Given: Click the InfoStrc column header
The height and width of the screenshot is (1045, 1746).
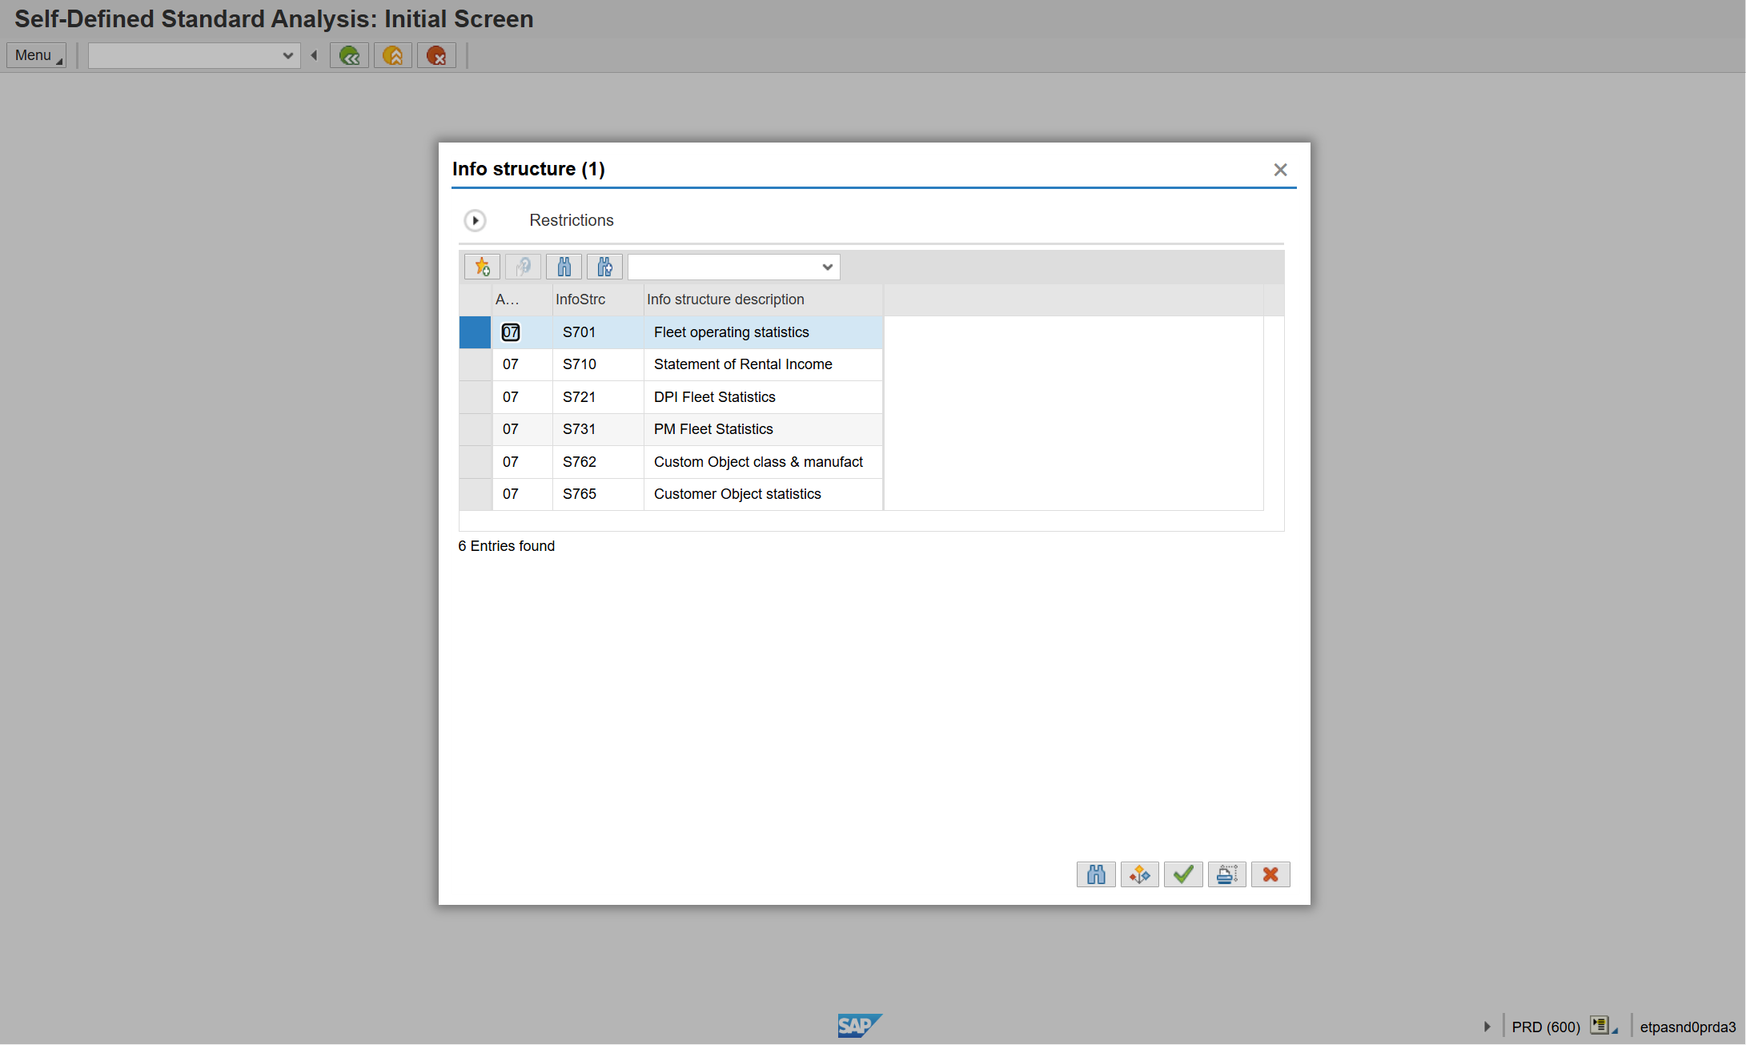Looking at the screenshot, I should 598,299.
